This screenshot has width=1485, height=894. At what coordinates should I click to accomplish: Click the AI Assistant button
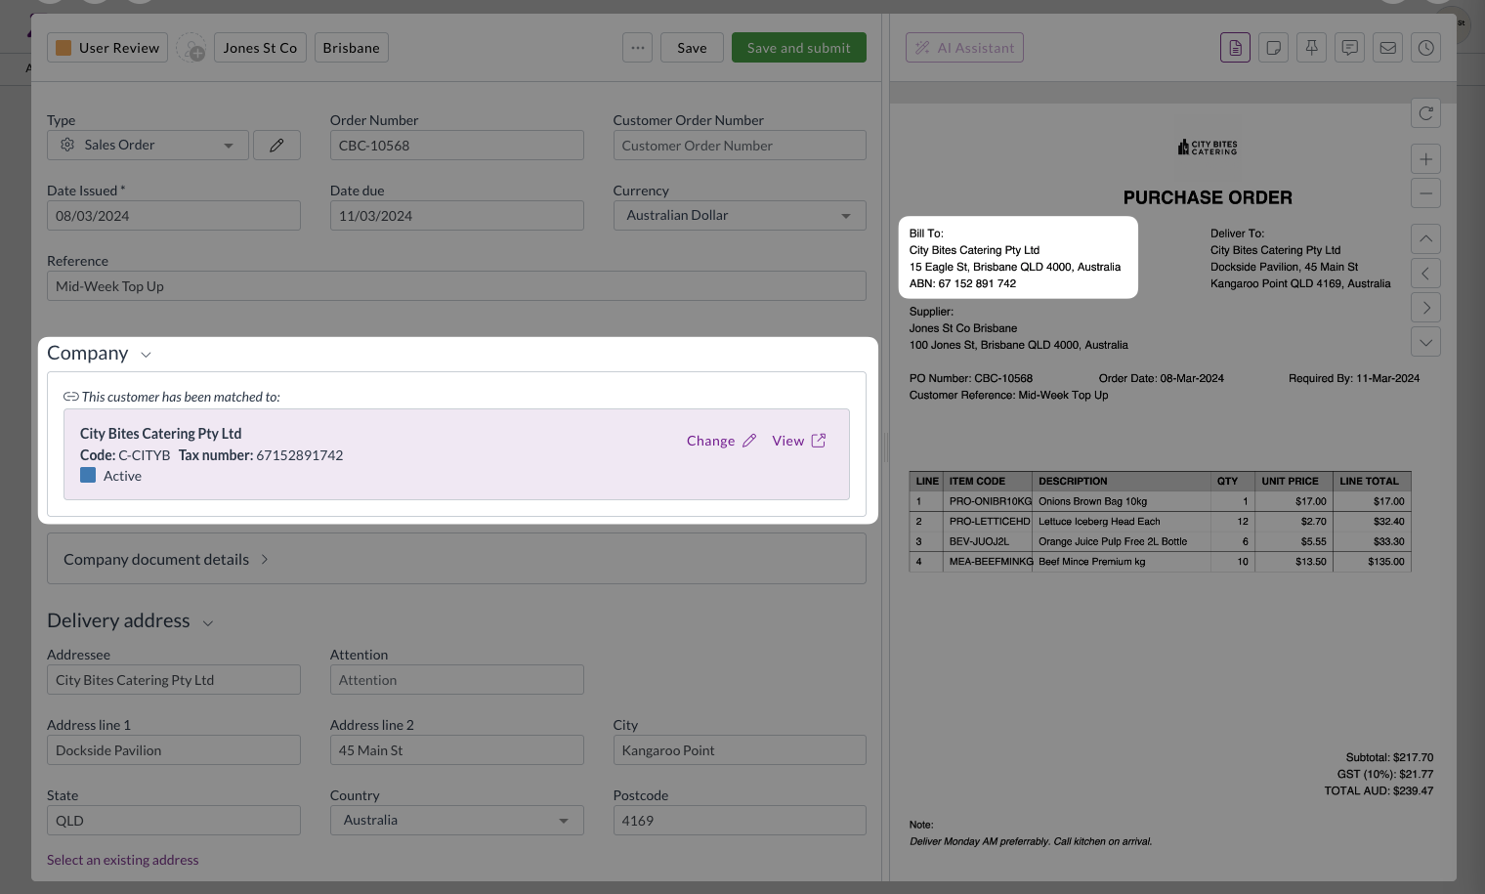[964, 48]
